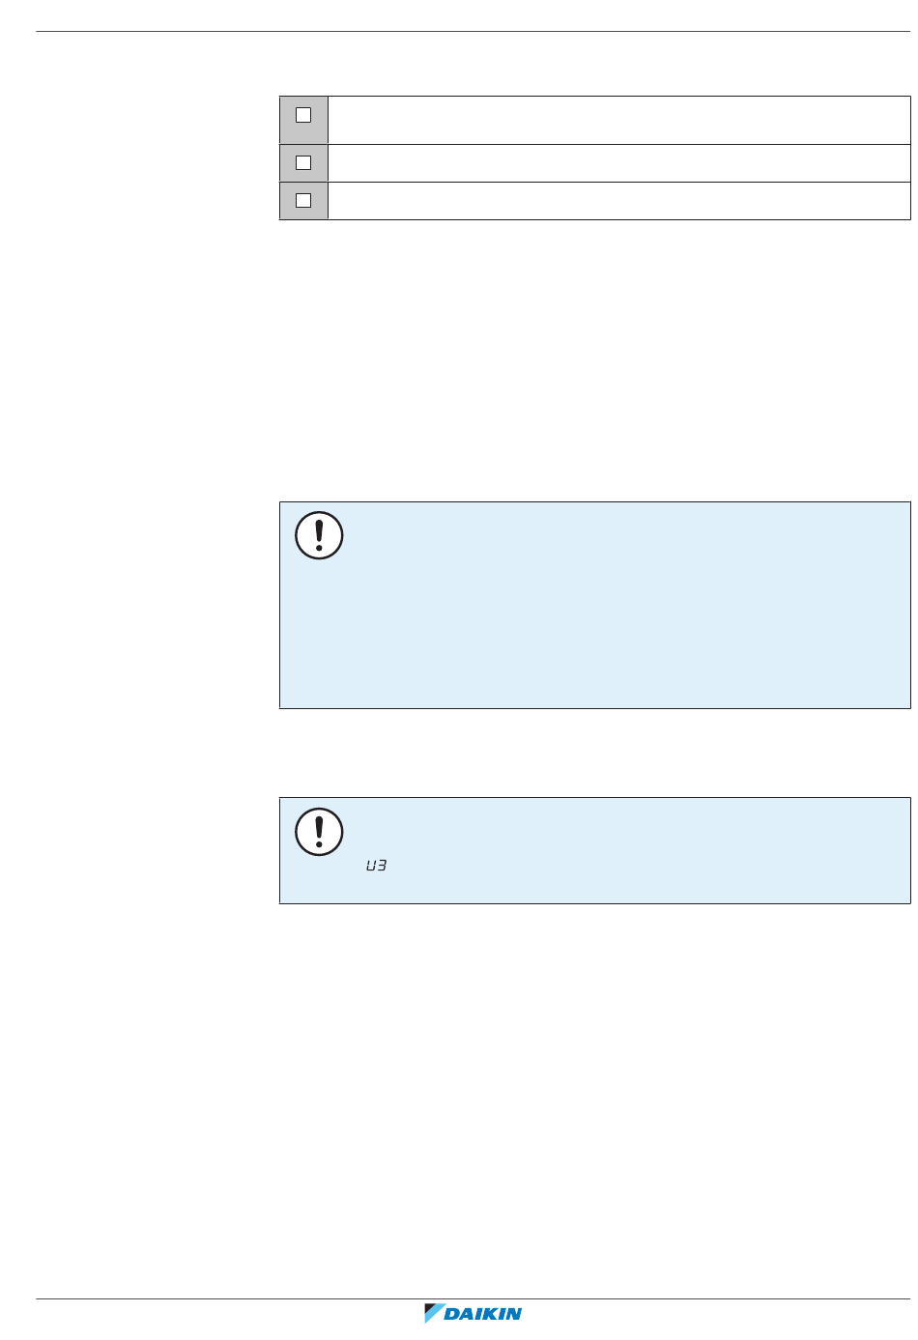Click the exclamation icon in the shorter notice box
Viewport: 918px width, 1340px height.
click(x=319, y=831)
